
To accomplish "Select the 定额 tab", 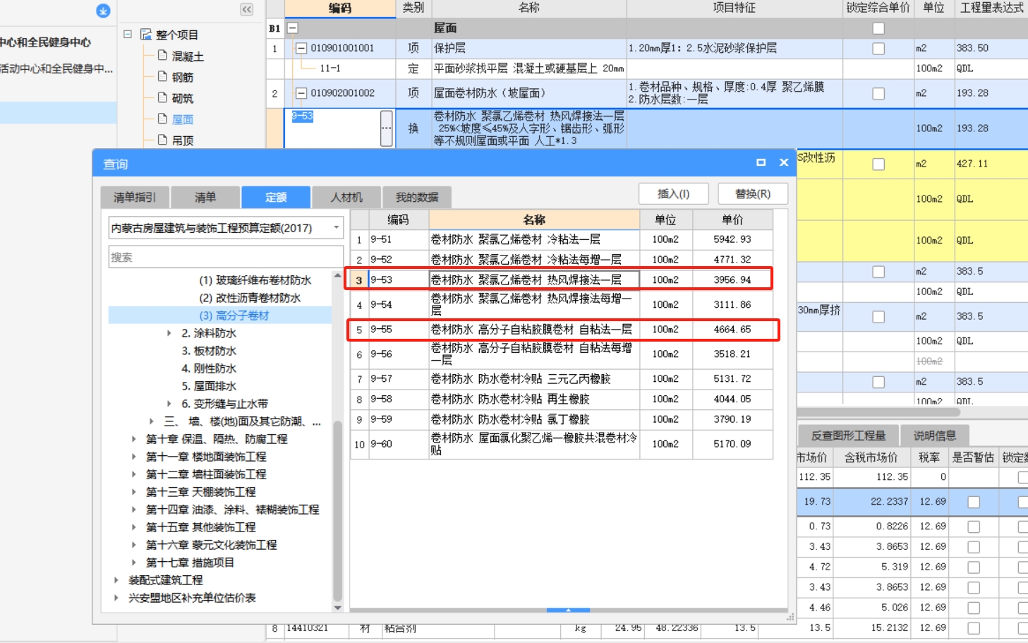I will tap(276, 197).
